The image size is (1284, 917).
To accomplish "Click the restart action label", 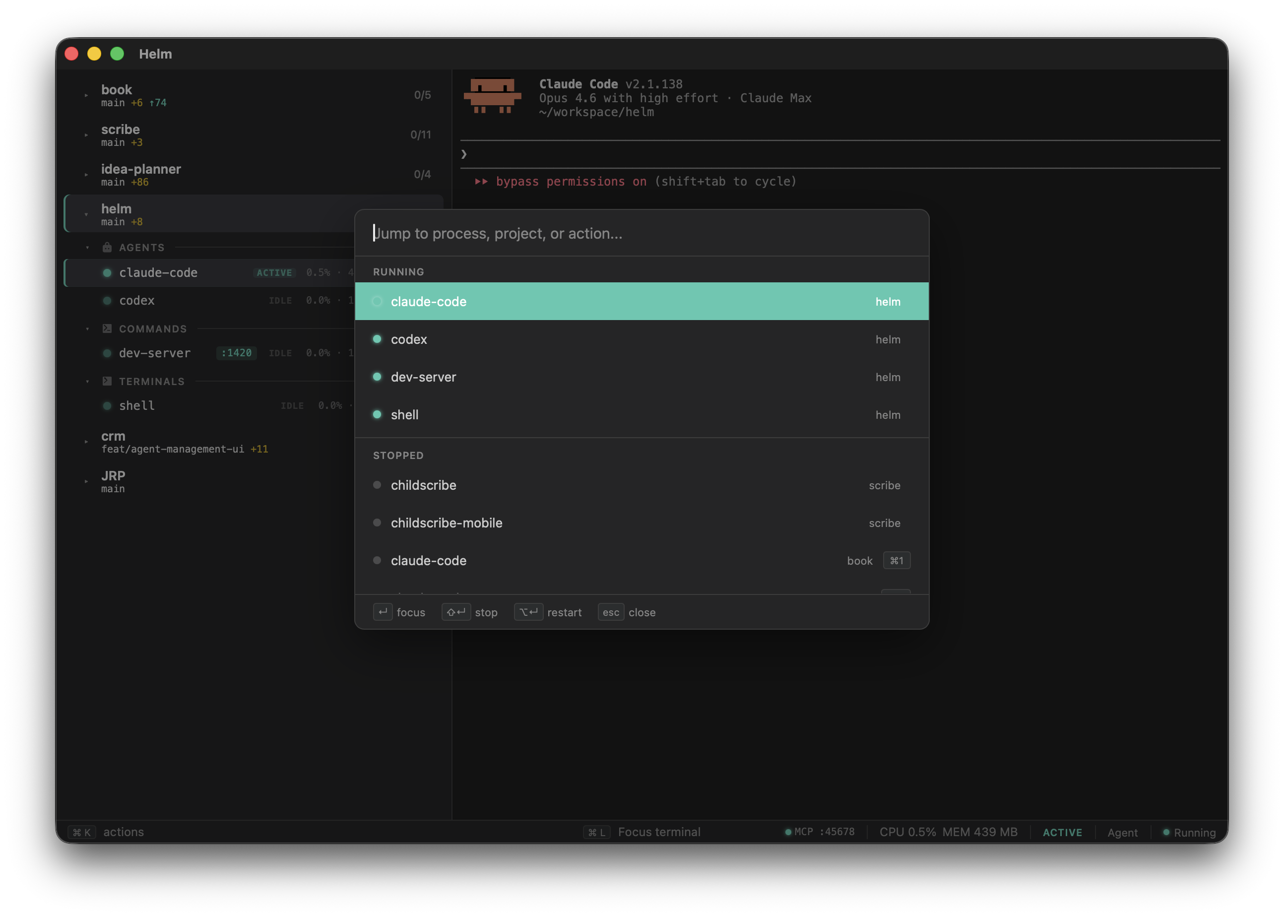I will pyautogui.click(x=565, y=613).
